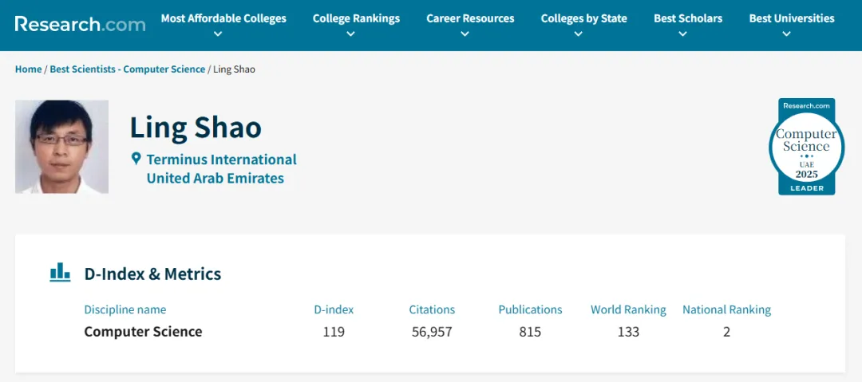This screenshot has height=382, width=862.
Task: Expand the College Rankings chevron arrow
Action: pos(351,34)
